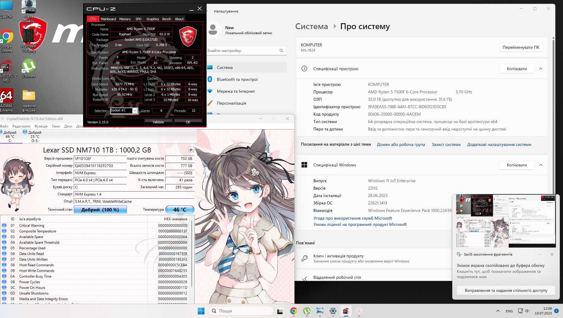The image size is (563, 318).
Task: Collapse the Специфікації пристрою section
Action: click(x=541, y=69)
